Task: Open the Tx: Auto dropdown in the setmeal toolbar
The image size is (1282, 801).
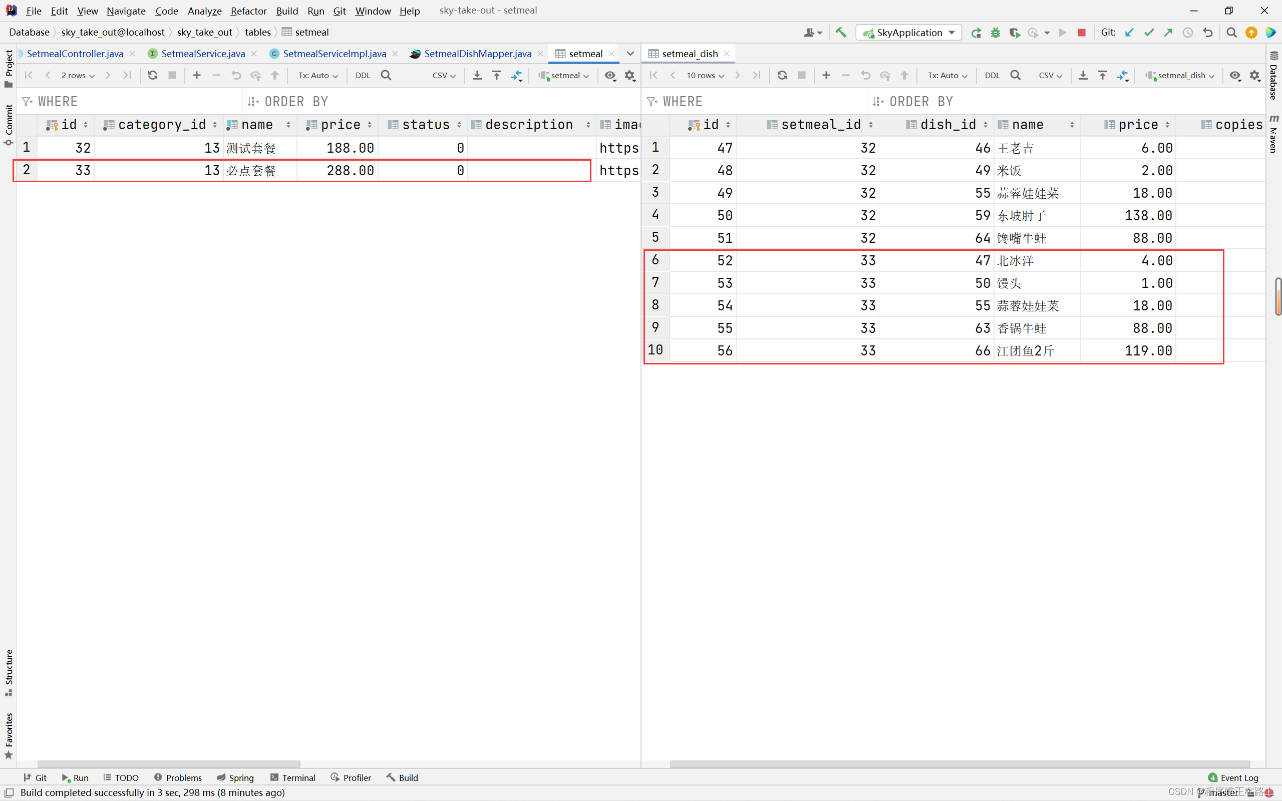Action: click(x=318, y=75)
